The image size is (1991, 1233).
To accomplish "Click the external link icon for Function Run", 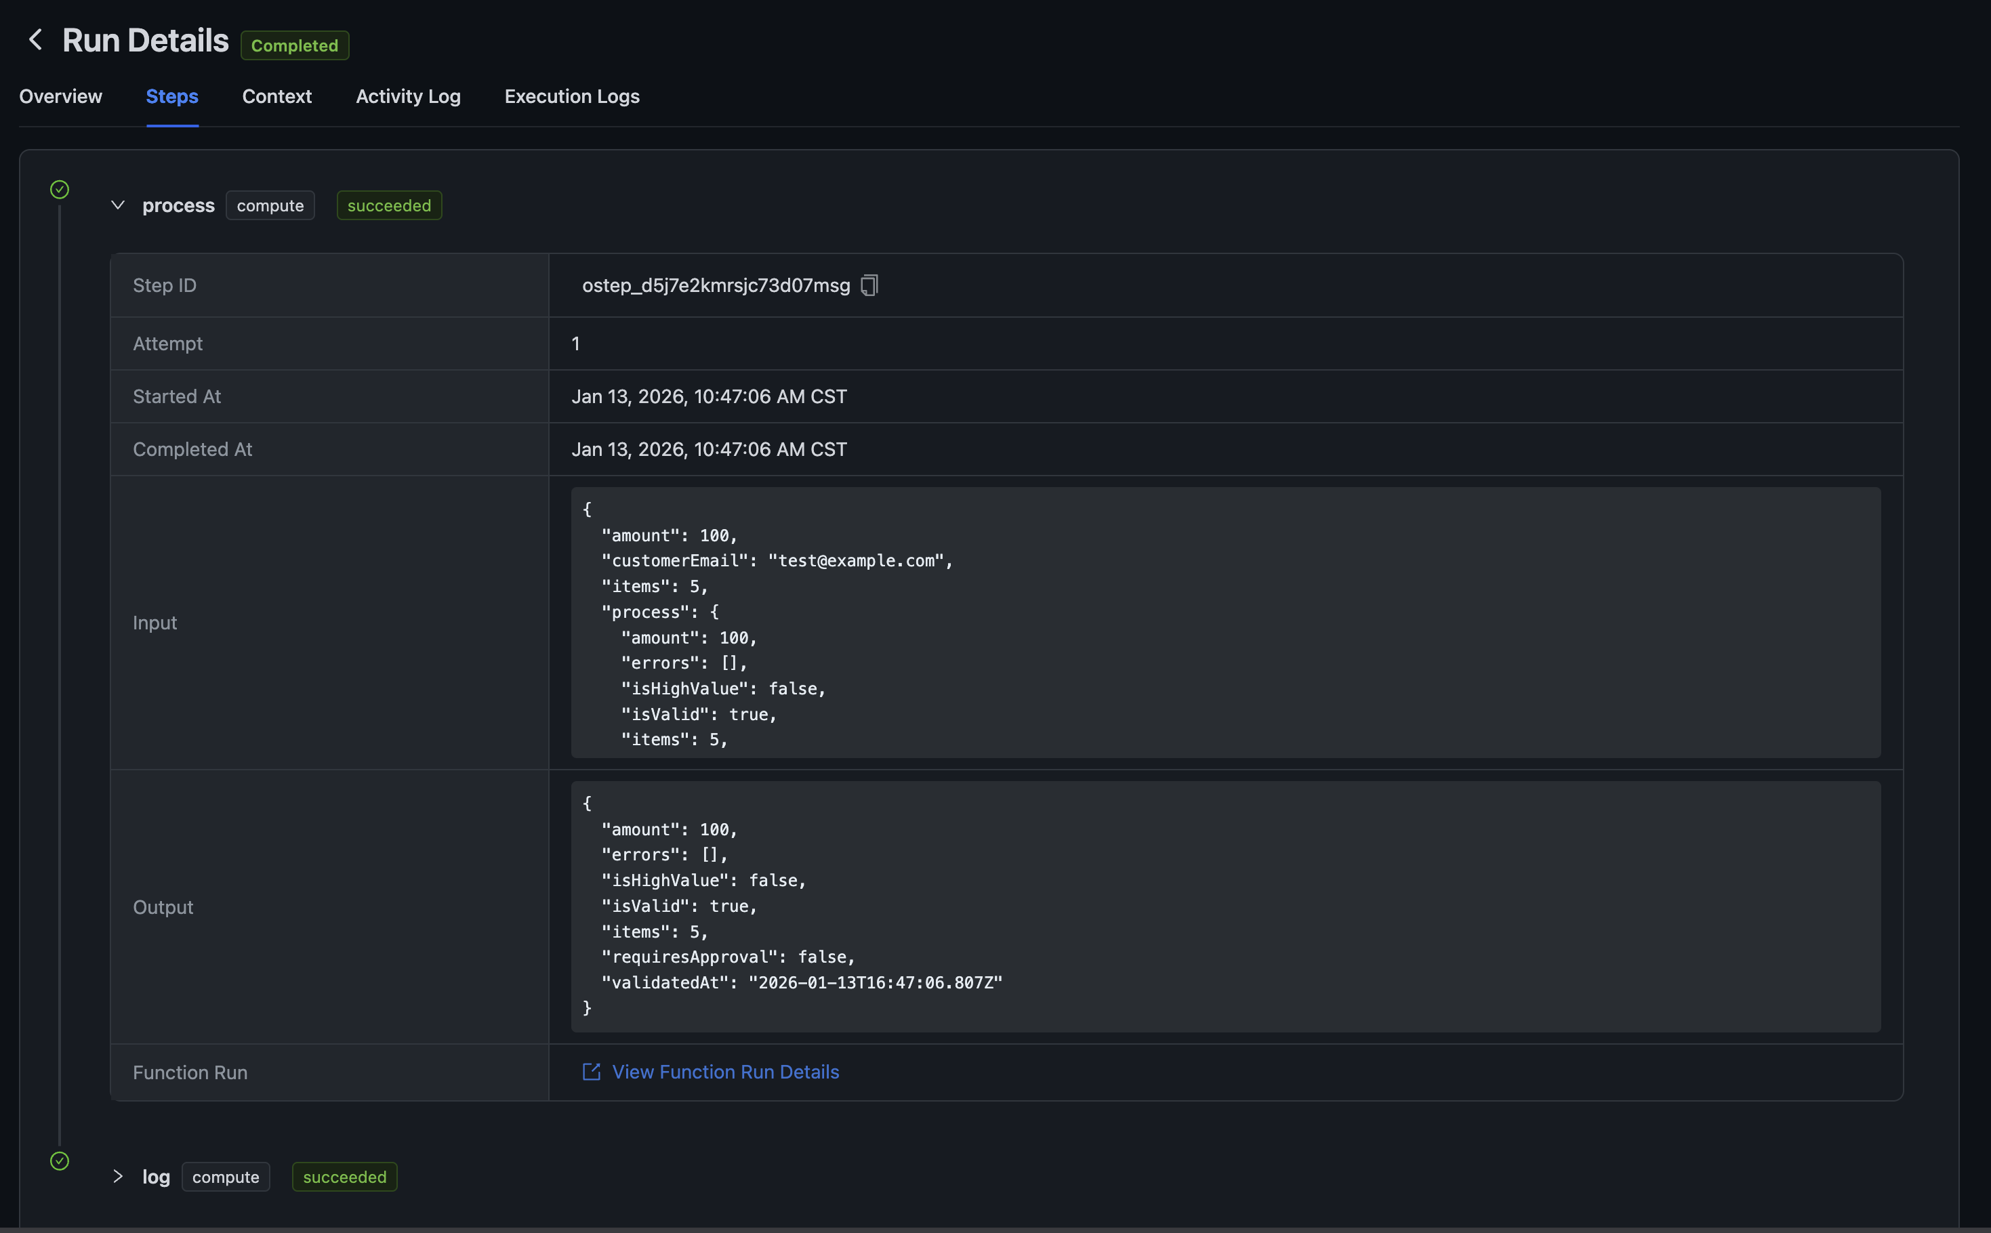I will pos(592,1072).
